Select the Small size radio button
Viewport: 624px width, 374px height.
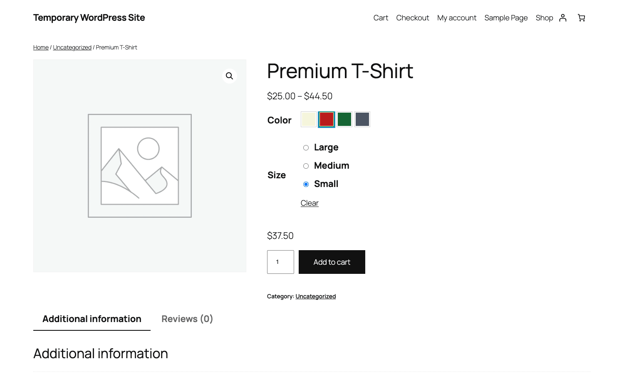306,184
